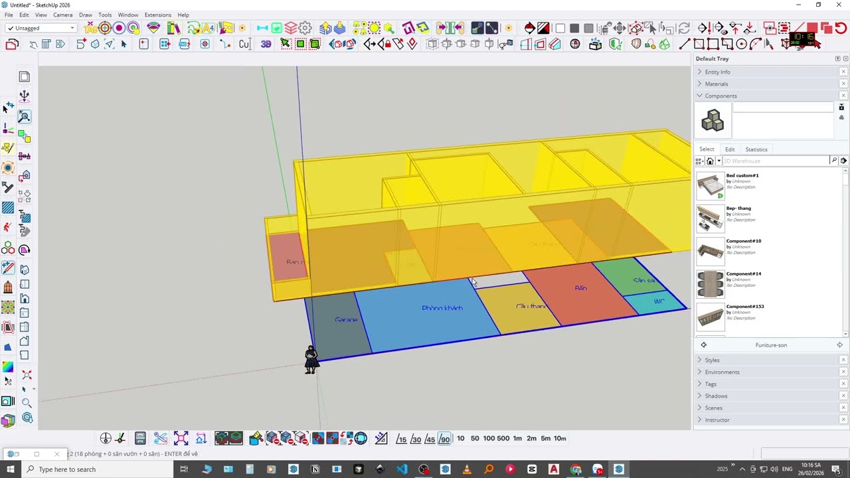This screenshot has width=850, height=478.
Task: Click the blue hatch pattern icon in left toolbar
Action: pyautogui.click(x=8, y=208)
